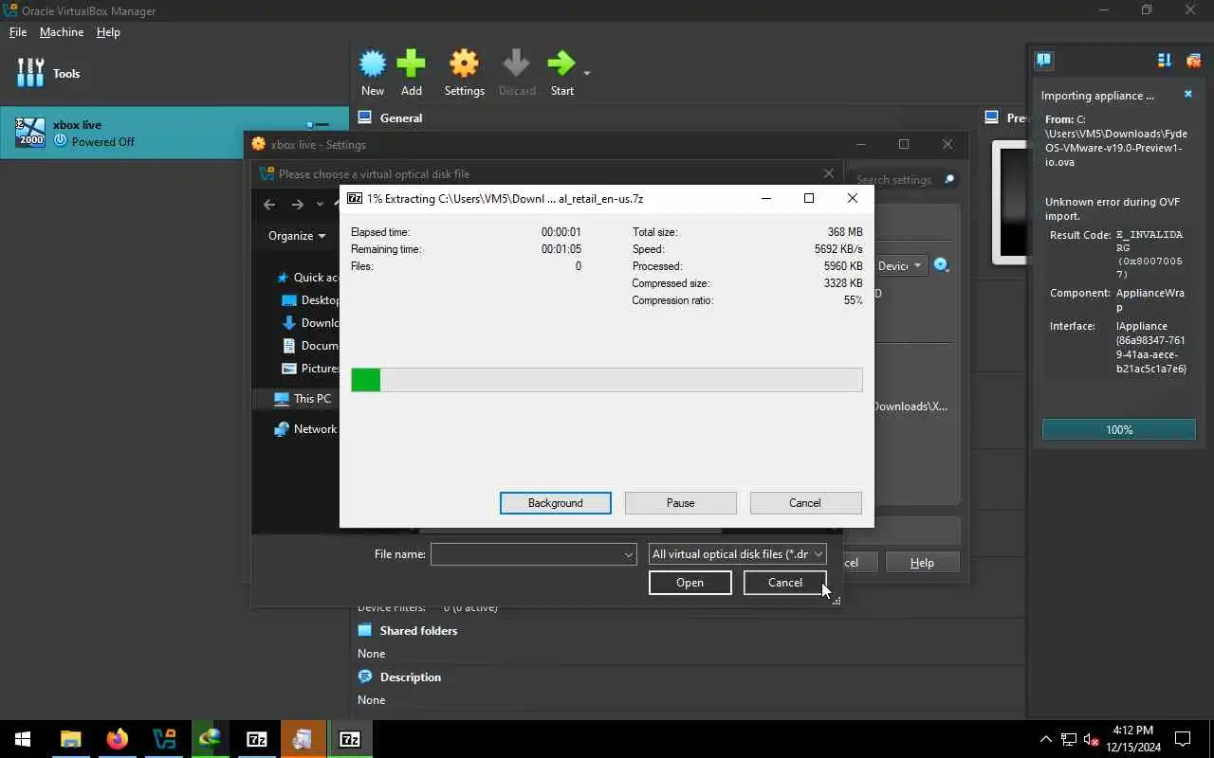
Task: Click the sort notifications icon
Action: click(1165, 61)
